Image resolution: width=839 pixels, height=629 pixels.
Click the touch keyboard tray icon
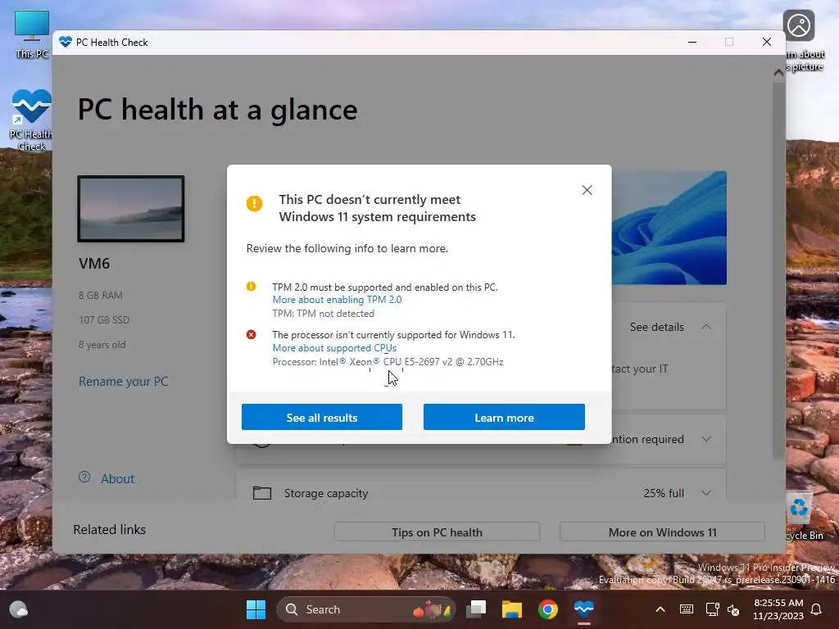[687, 609]
